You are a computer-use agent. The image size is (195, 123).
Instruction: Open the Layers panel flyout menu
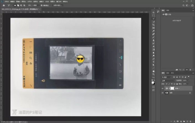coord(193,73)
